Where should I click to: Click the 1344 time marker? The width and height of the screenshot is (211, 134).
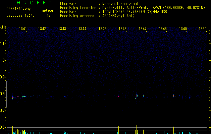[83, 29]
